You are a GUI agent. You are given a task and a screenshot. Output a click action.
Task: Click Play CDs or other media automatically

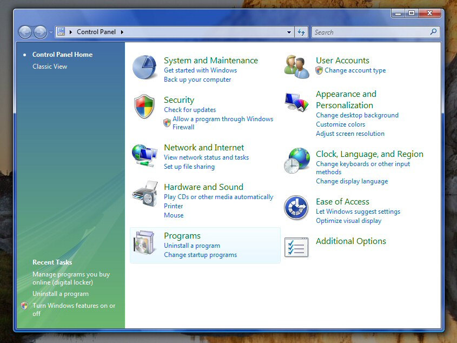click(x=218, y=197)
